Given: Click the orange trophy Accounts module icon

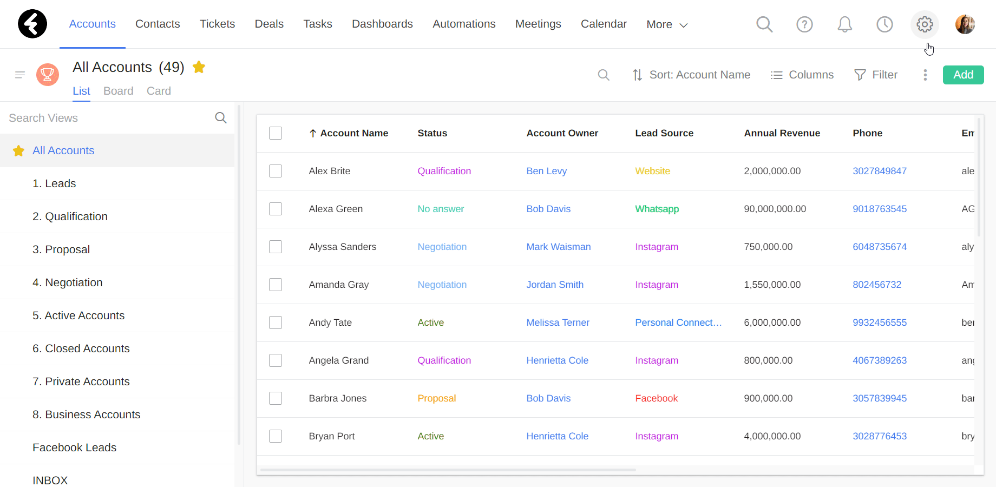Looking at the screenshot, I should point(48,75).
